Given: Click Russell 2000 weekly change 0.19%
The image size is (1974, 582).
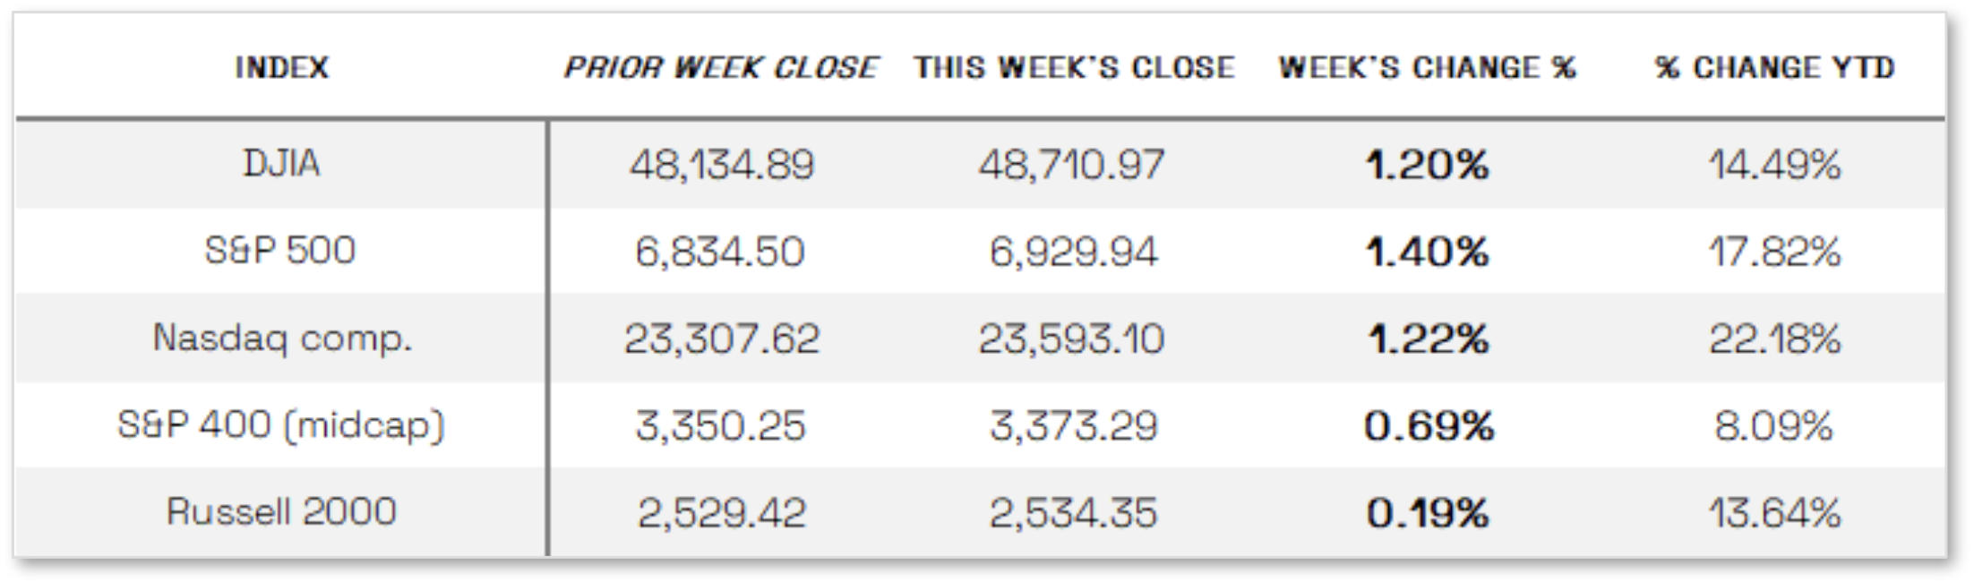Looking at the screenshot, I should pos(1428,513).
